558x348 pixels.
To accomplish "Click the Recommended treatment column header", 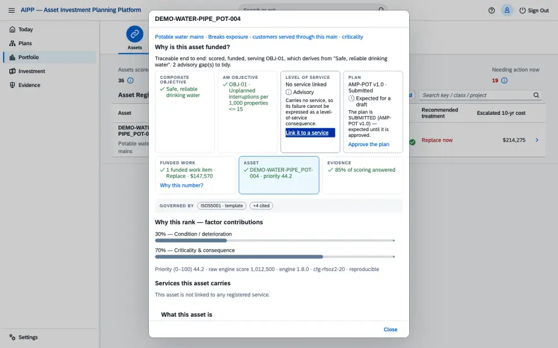I will [x=439, y=113].
